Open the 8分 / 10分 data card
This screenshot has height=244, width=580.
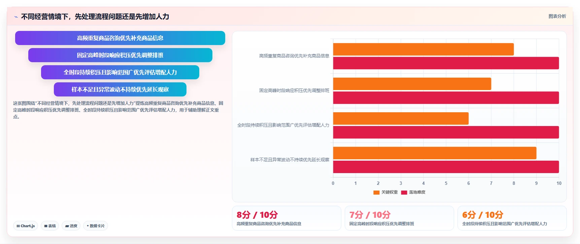coord(286,218)
